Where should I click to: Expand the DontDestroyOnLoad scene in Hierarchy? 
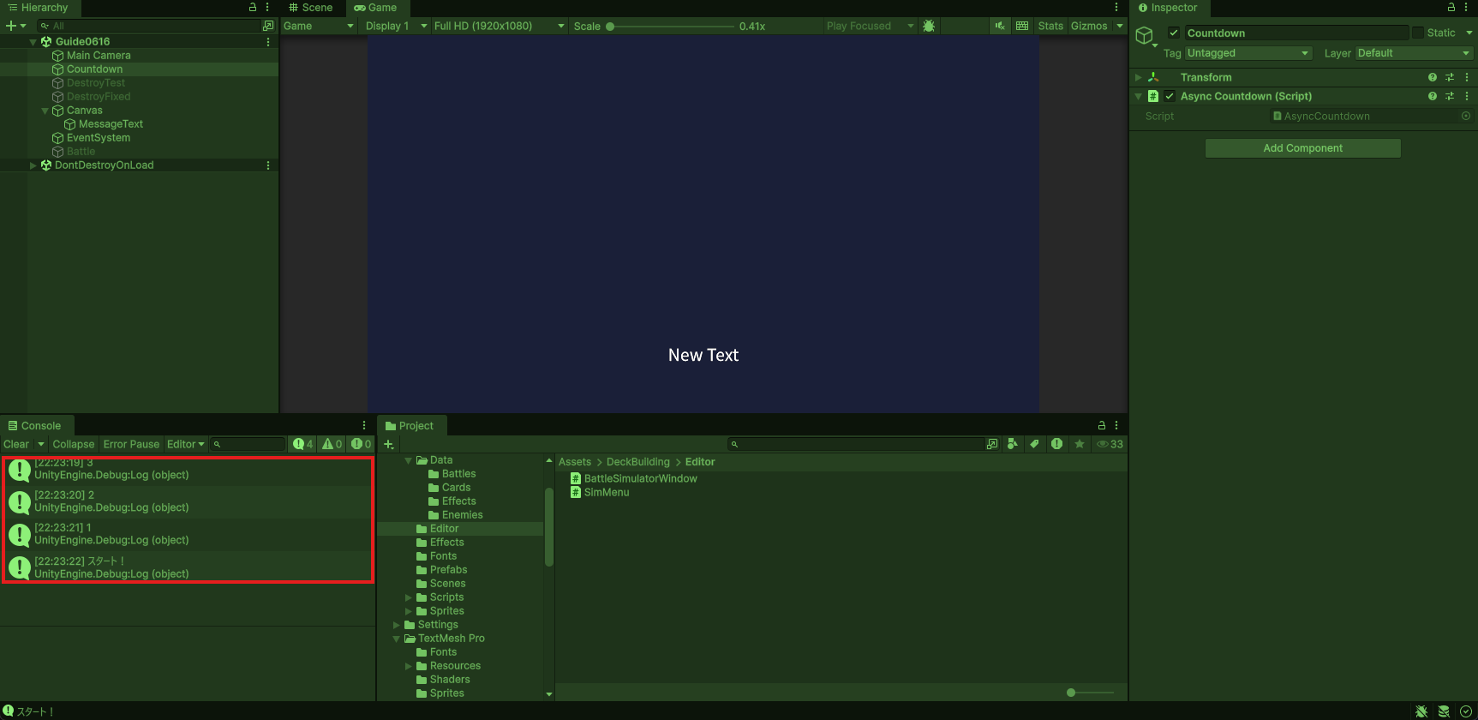33,165
